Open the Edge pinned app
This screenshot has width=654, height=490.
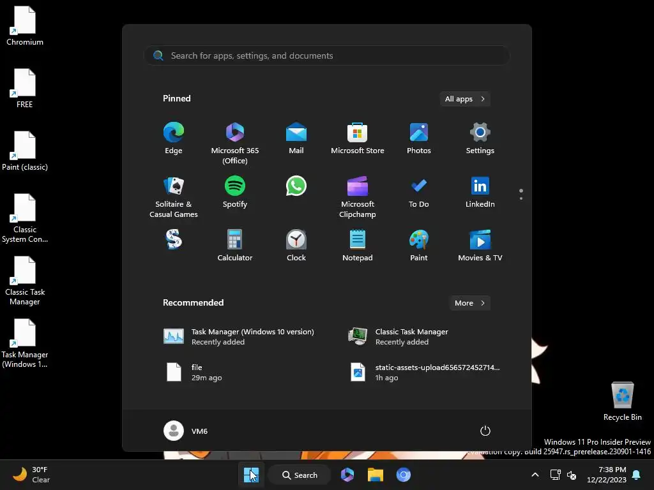(x=174, y=138)
